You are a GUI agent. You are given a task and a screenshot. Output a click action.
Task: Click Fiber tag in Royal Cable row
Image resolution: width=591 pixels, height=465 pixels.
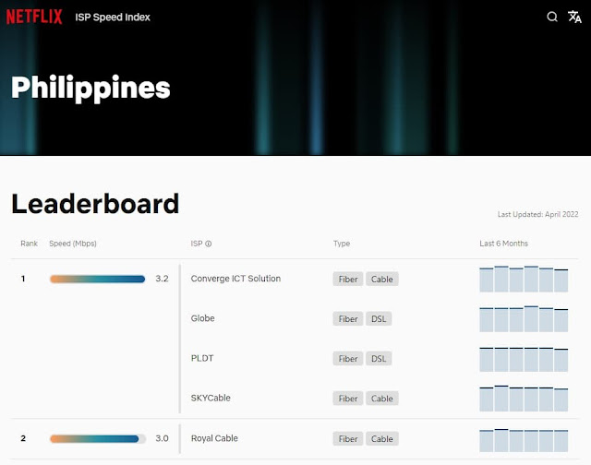click(348, 438)
